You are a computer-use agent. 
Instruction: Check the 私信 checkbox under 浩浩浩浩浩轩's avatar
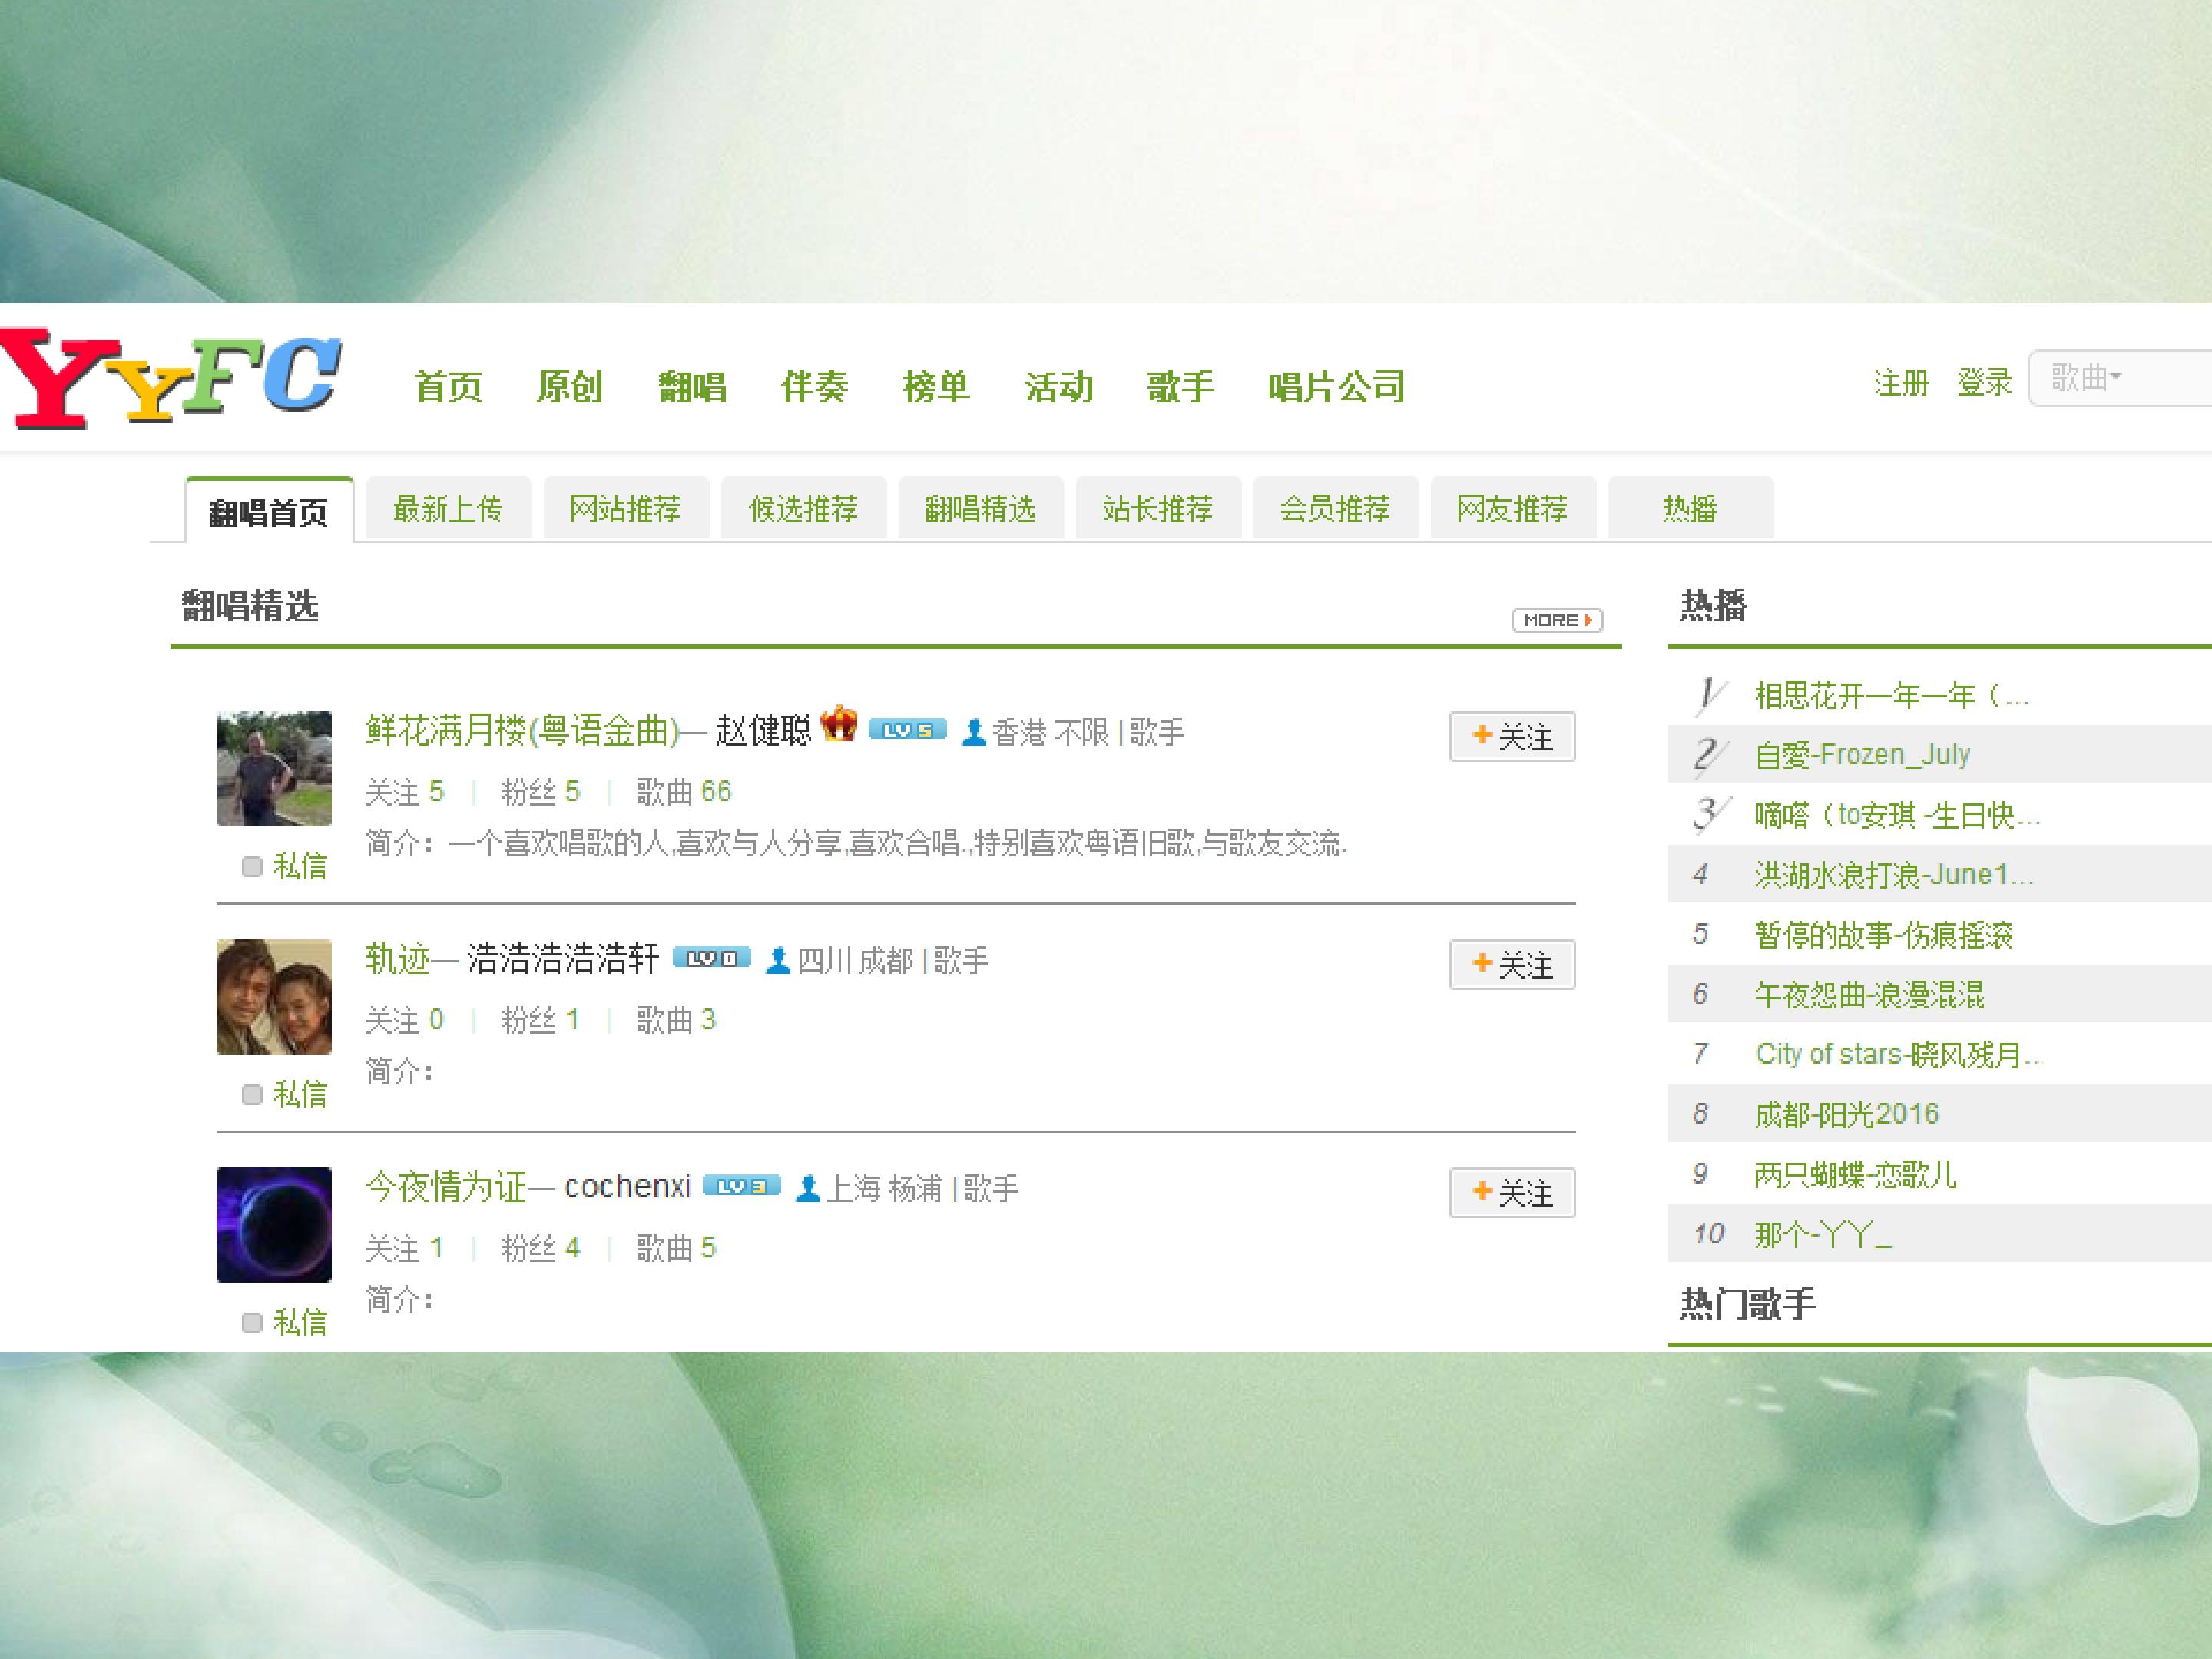[252, 1094]
